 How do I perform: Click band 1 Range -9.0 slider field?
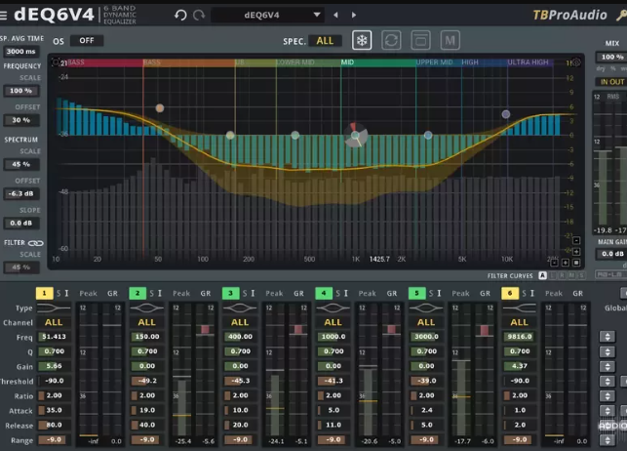(x=54, y=440)
